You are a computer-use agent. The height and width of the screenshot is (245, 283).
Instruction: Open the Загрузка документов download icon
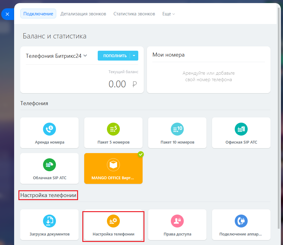pyautogui.click(x=49, y=221)
